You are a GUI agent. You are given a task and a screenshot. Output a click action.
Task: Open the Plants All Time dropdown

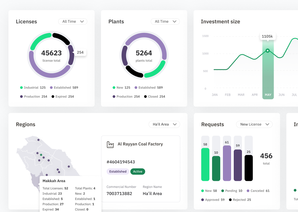click(x=165, y=21)
